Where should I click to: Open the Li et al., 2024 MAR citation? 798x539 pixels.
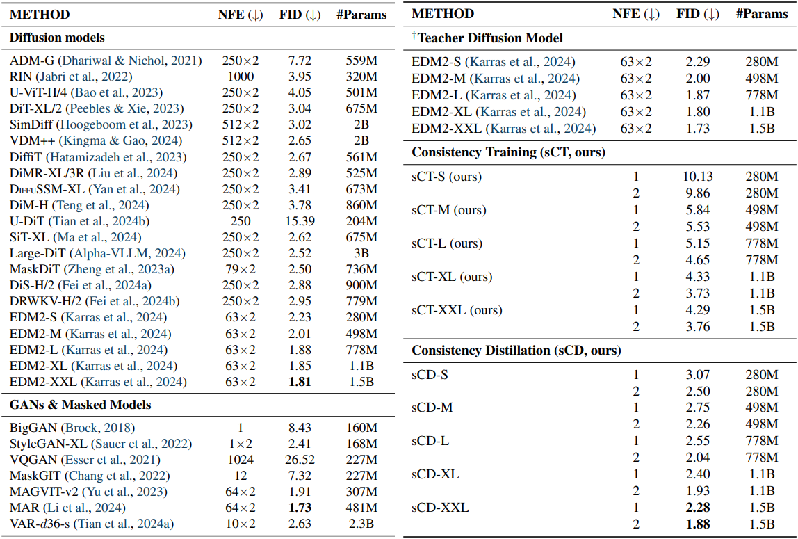pyautogui.click(x=78, y=508)
